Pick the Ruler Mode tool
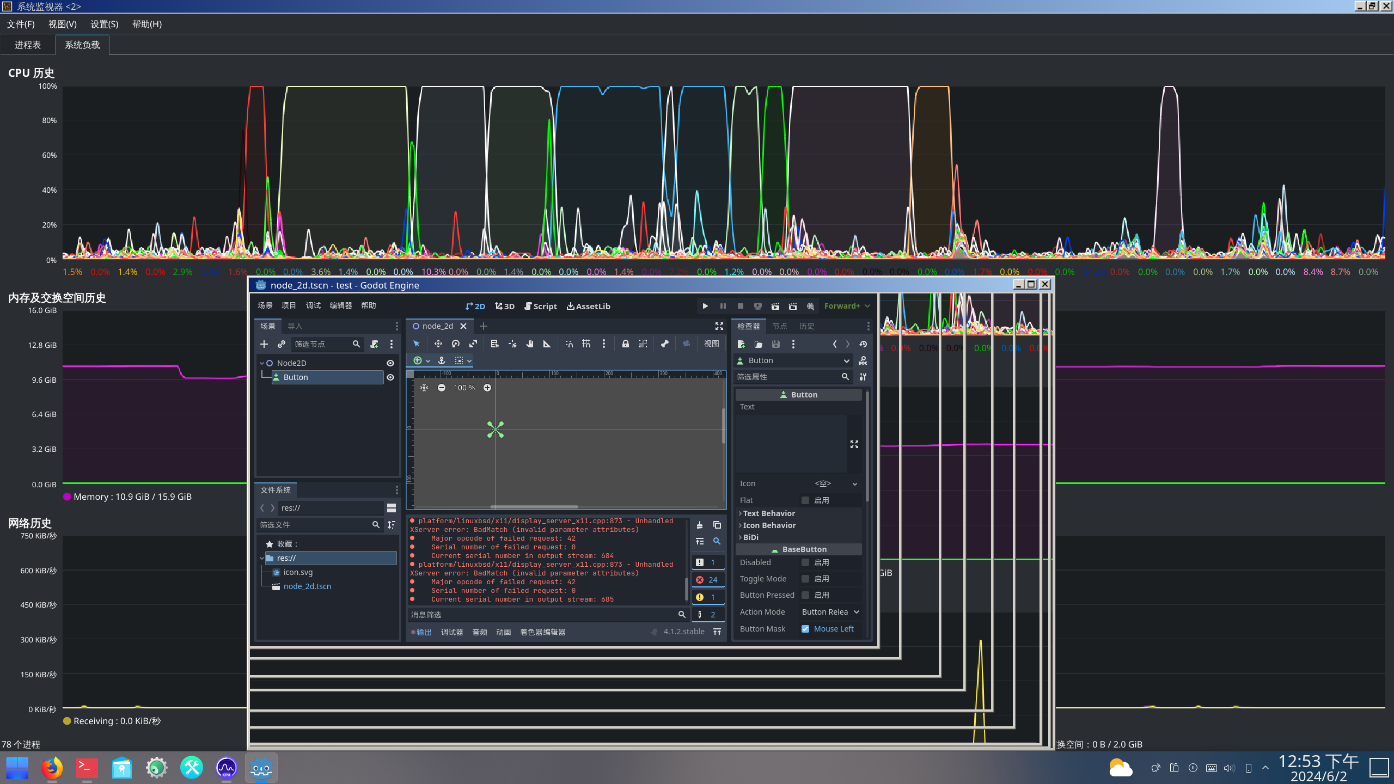 click(547, 344)
